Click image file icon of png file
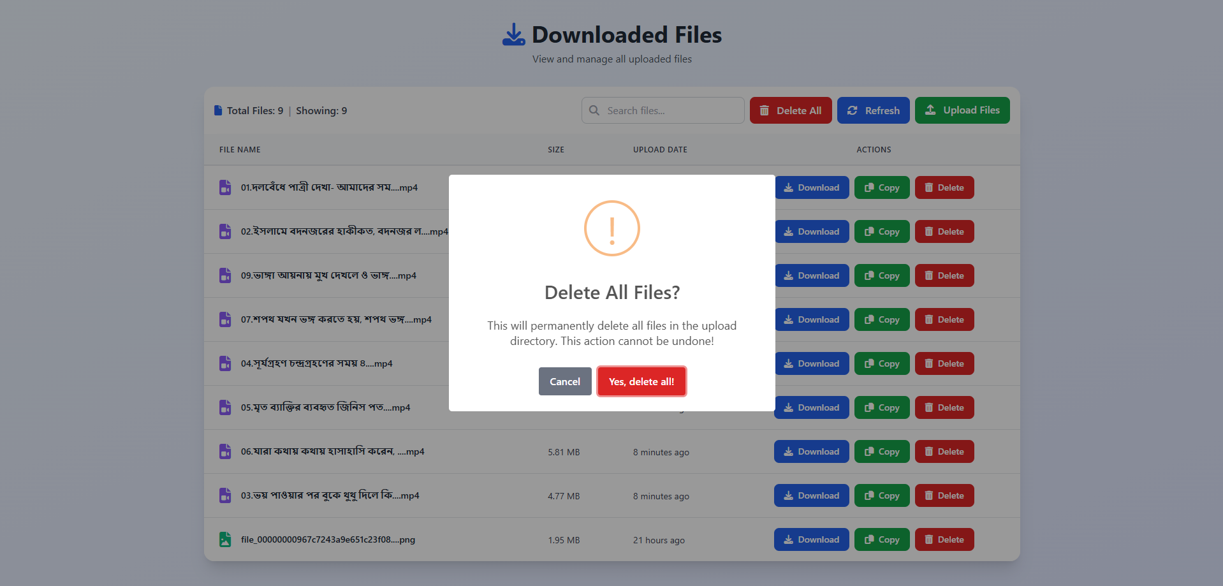 tap(225, 539)
